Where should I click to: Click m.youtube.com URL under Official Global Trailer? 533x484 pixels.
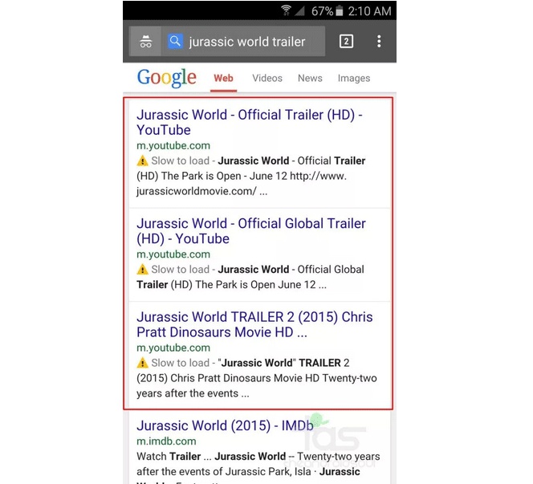(x=173, y=254)
